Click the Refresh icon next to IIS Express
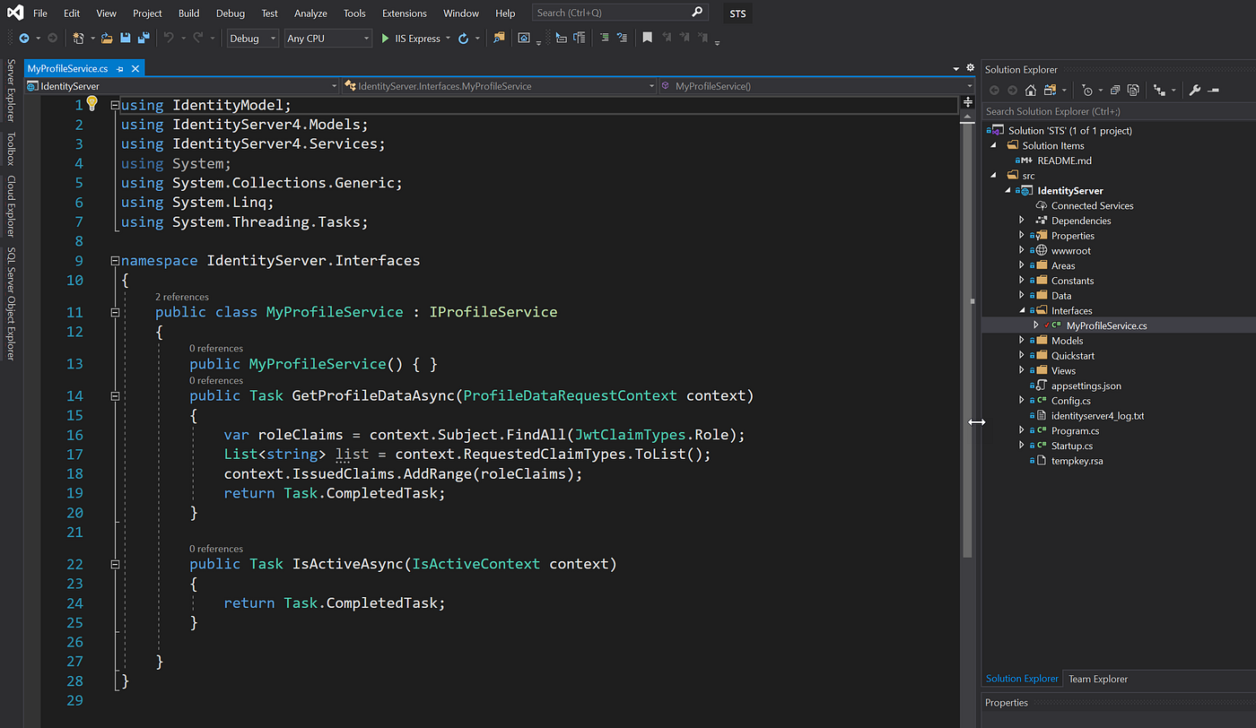The image size is (1256, 728). (x=463, y=39)
